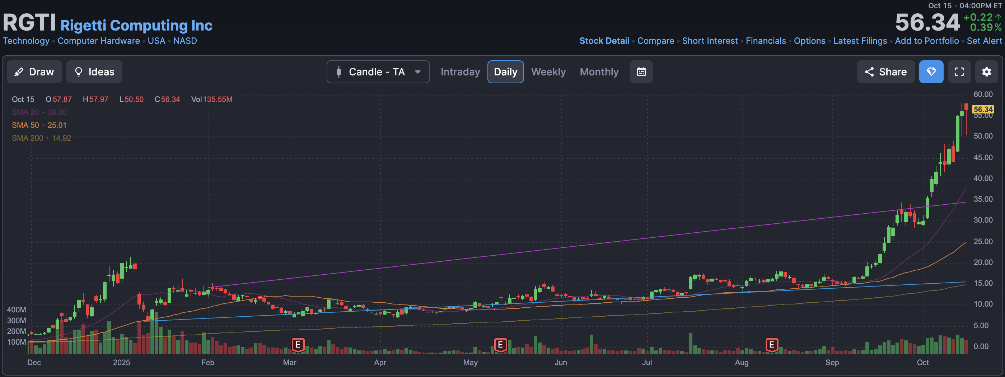Open the Draw tool
This screenshot has height=377, width=1005.
coord(34,72)
